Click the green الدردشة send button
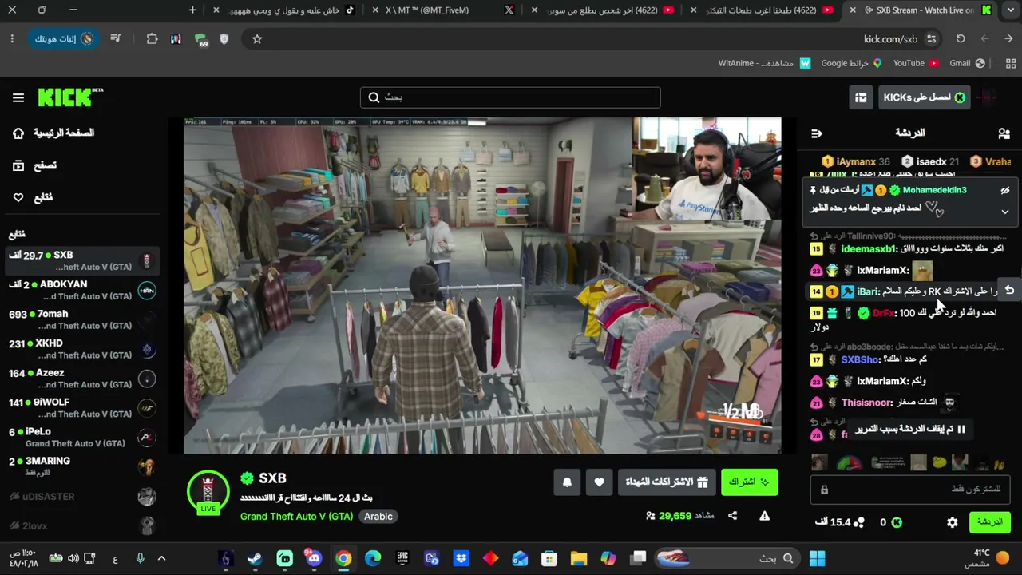The width and height of the screenshot is (1022, 575). click(x=989, y=522)
